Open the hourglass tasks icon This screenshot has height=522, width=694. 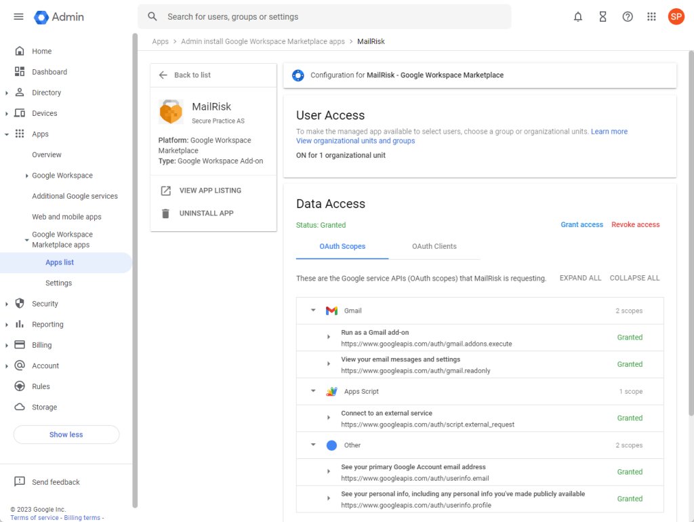(x=603, y=17)
